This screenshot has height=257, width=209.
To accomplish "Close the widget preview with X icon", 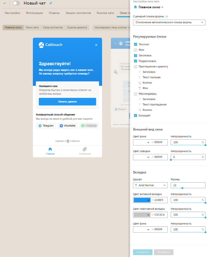I will pos(96,45).
